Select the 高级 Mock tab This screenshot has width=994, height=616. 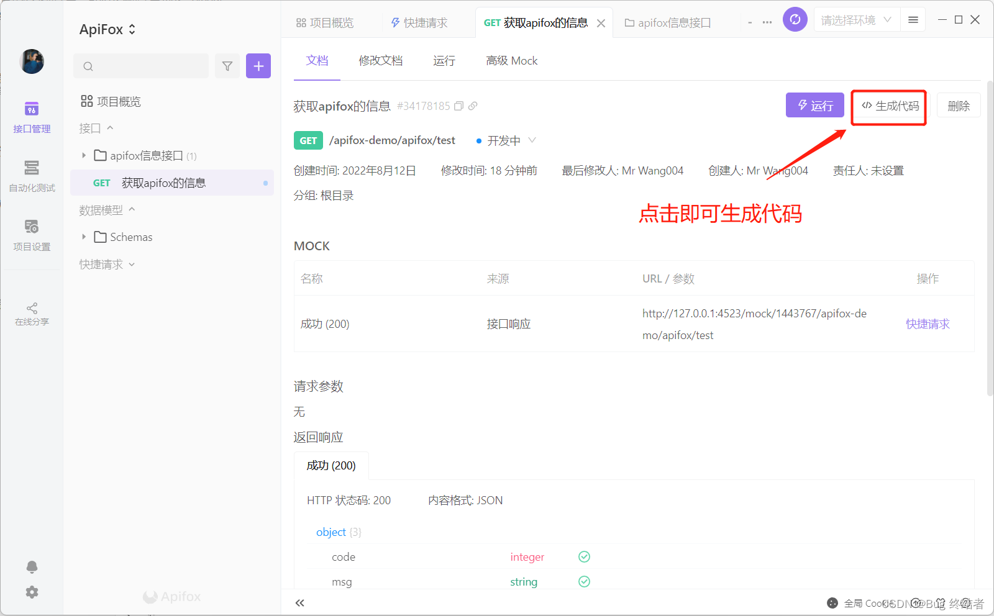pos(512,60)
